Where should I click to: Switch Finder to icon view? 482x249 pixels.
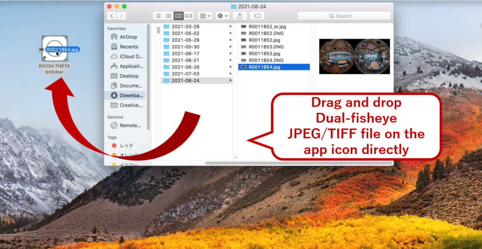158,16
